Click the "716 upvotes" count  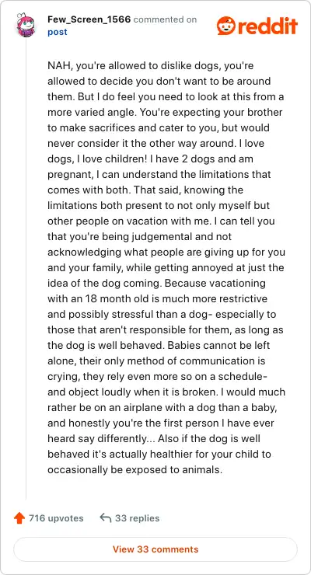click(56, 518)
